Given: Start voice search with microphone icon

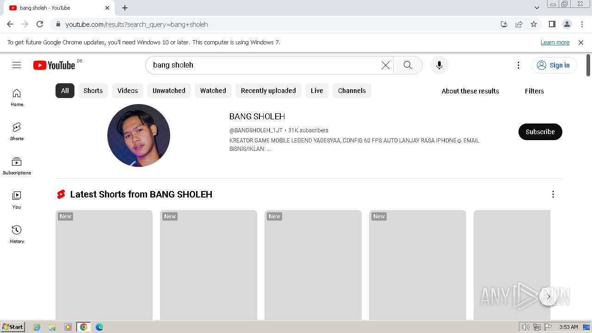Looking at the screenshot, I should tap(439, 65).
